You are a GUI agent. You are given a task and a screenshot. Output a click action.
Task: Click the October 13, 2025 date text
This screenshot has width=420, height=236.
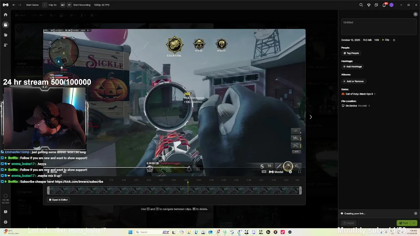[350, 40]
